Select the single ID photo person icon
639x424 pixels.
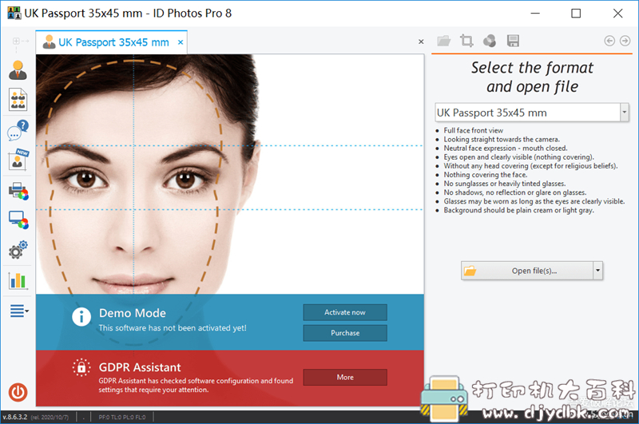click(x=18, y=69)
